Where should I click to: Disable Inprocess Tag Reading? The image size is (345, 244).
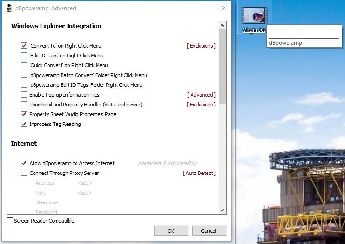pos(24,124)
